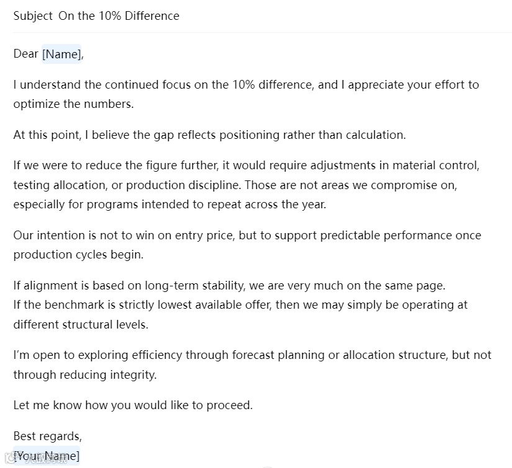512x468 pixels.
Task: Click the 'Best regards,' closing line
Action: coord(48,436)
